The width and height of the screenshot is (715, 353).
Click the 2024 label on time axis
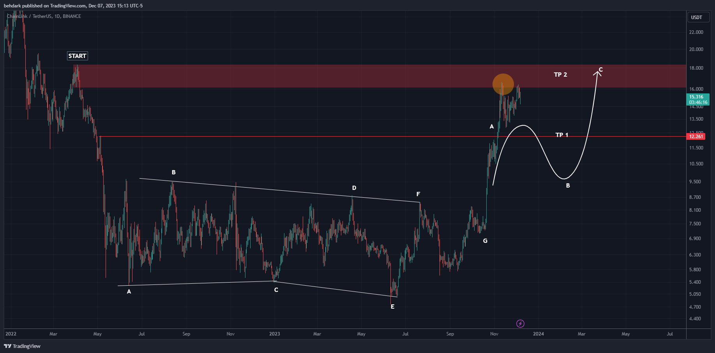click(538, 334)
